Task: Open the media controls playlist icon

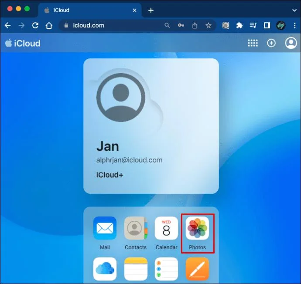Action: (x=253, y=25)
